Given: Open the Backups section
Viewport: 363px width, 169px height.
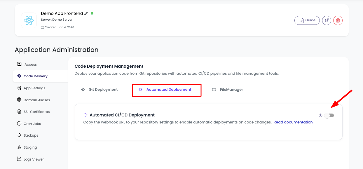Looking at the screenshot, I should pyautogui.click(x=31, y=135).
